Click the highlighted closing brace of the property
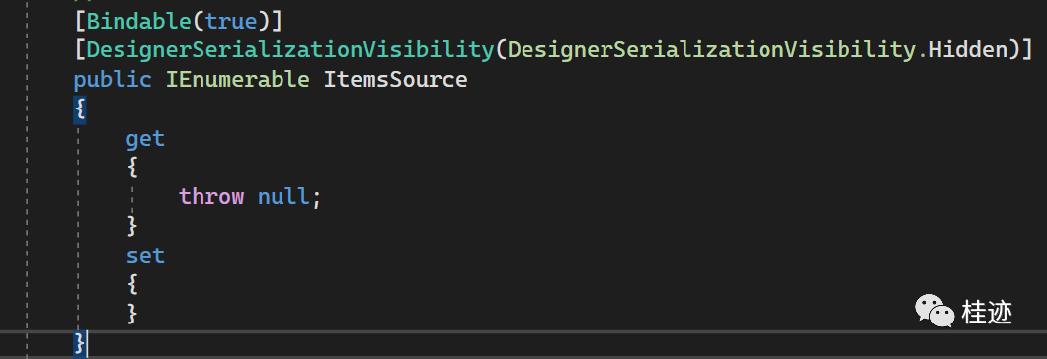Image resolution: width=1047 pixels, height=359 pixels. tap(80, 343)
